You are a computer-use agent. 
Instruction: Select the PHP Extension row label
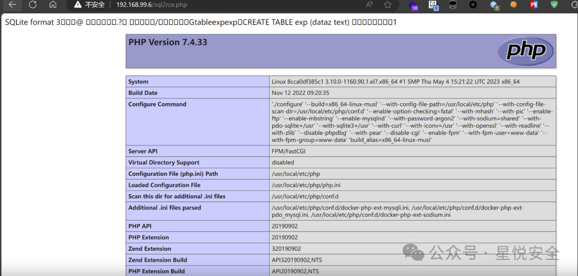pyautogui.click(x=149, y=237)
